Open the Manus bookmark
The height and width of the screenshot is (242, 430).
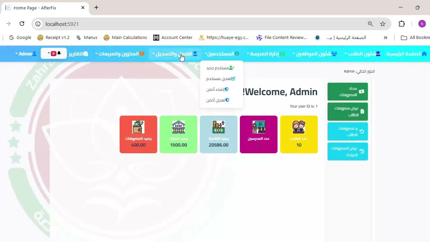coord(87,38)
